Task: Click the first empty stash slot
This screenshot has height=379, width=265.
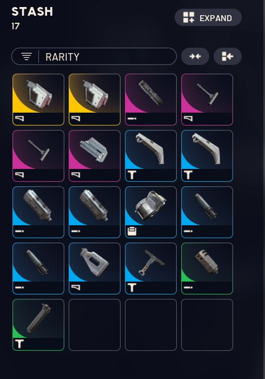Action: (x=95, y=325)
